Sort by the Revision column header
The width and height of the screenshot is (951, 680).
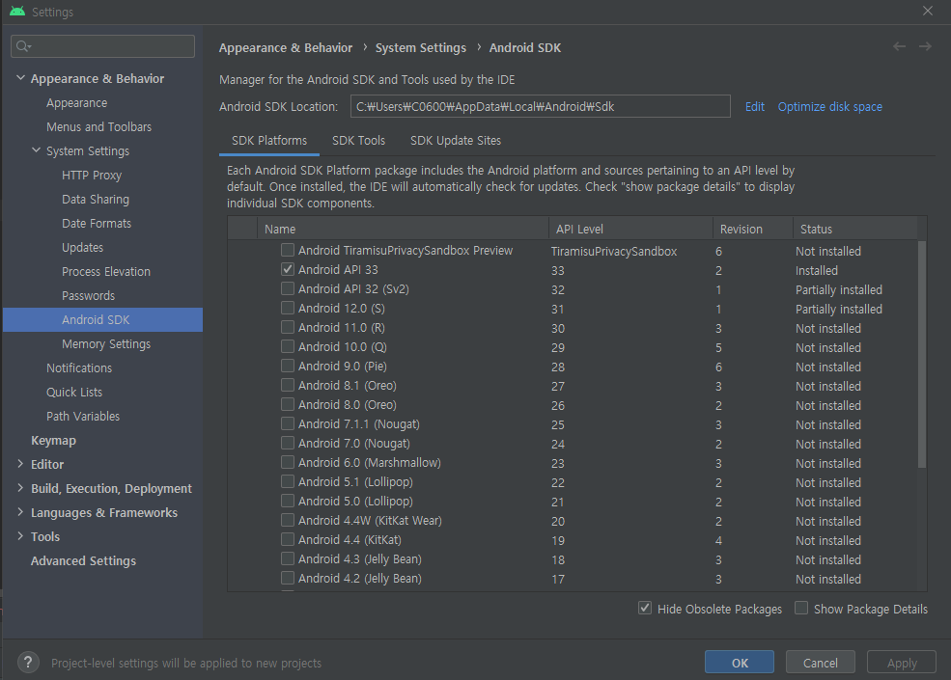coord(753,230)
